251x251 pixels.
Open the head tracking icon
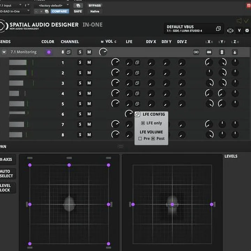[x=230, y=30]
